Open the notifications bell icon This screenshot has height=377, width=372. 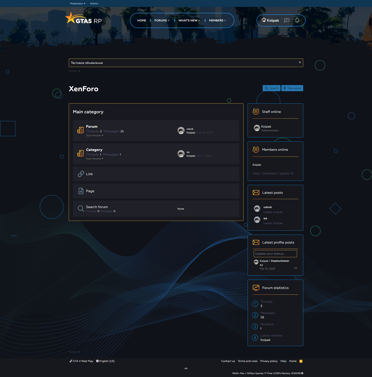pos(297,21)
